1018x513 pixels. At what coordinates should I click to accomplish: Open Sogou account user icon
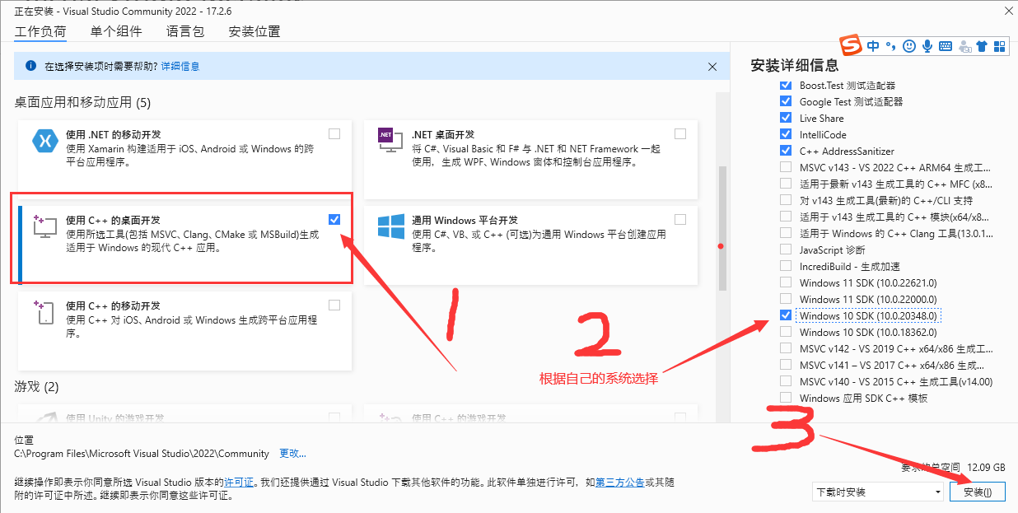tap(964, 47)
